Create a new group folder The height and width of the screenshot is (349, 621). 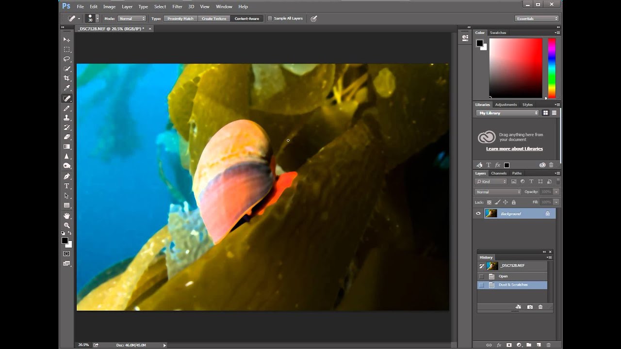pyautogui.click(x=529, y=345)
